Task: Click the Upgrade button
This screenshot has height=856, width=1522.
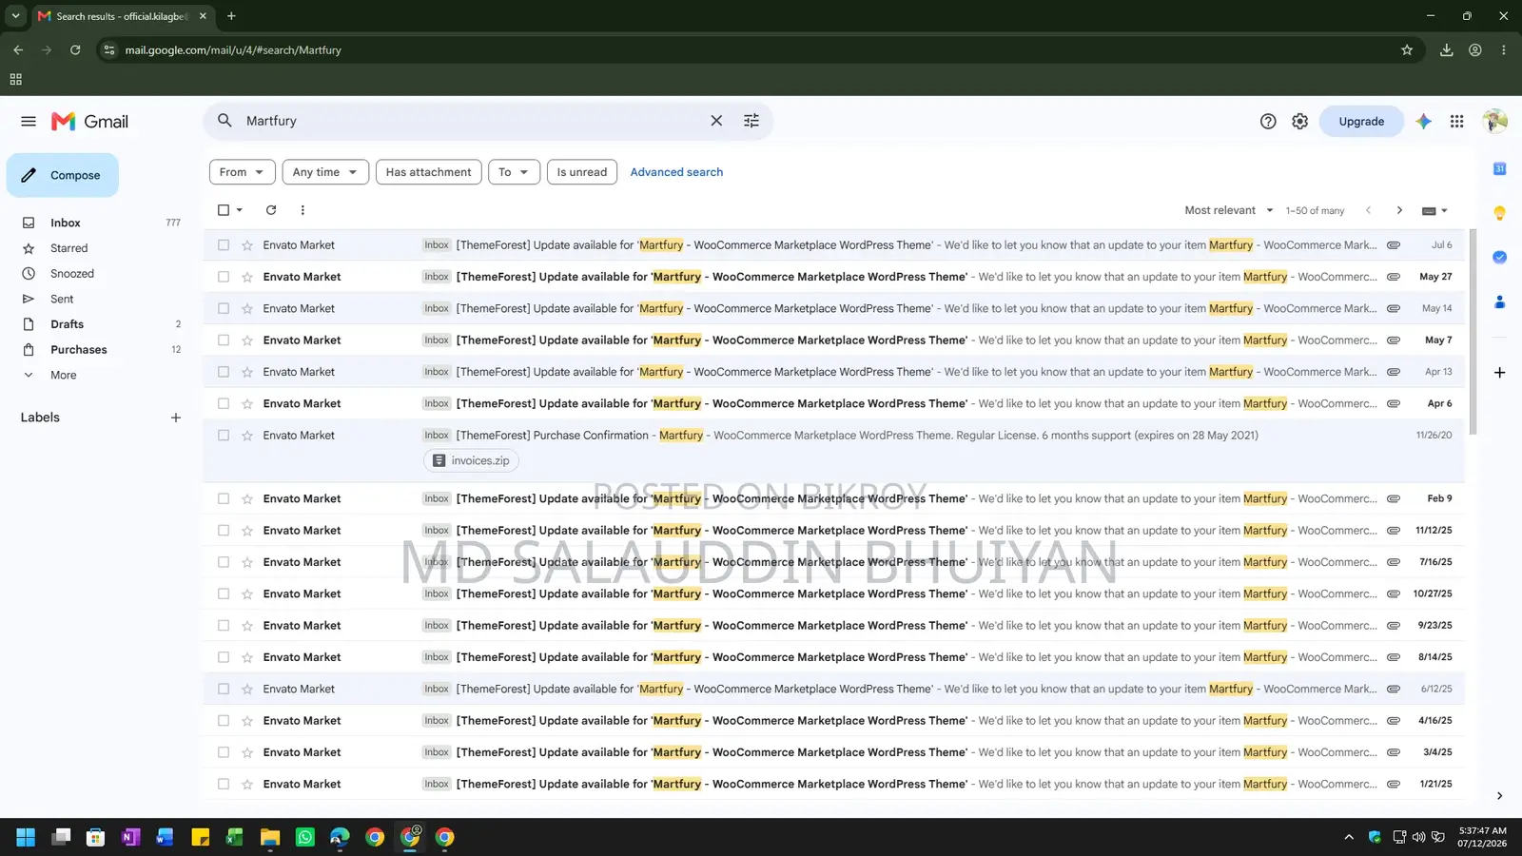Action: click(1361, 122)
